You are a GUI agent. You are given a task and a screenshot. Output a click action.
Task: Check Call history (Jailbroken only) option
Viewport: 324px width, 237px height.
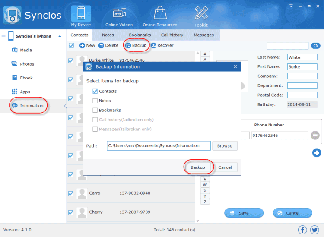pyautogui.click(x=95, y=120)
